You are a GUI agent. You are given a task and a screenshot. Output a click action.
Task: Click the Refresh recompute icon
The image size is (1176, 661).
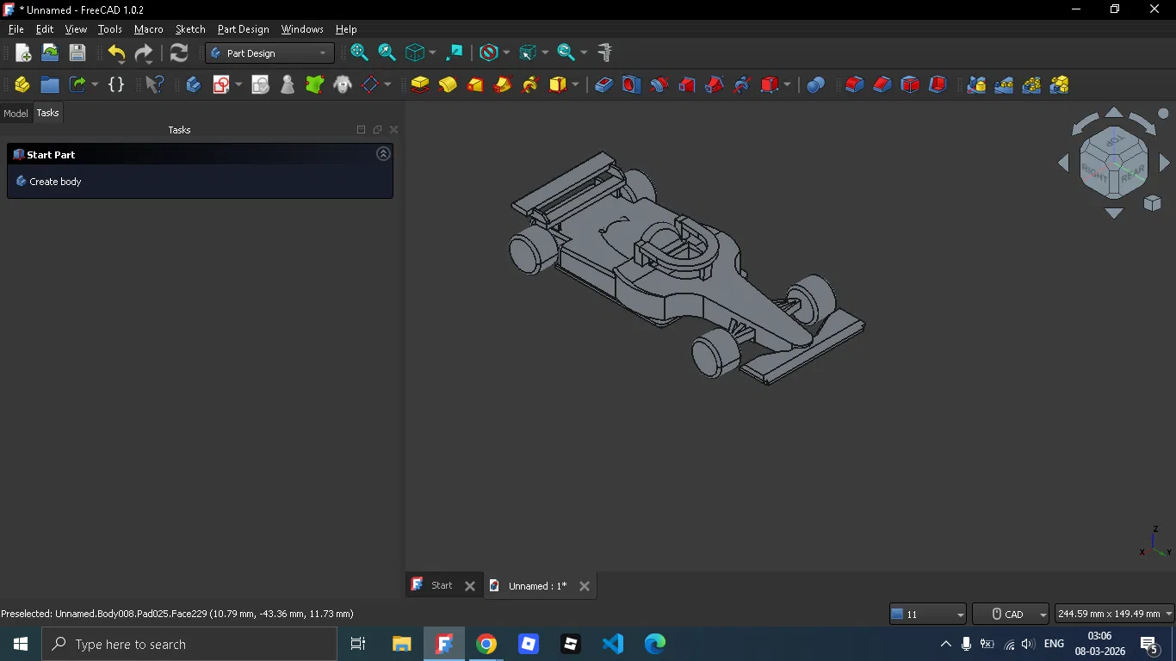pyautogui.click(x=179, y=53)
